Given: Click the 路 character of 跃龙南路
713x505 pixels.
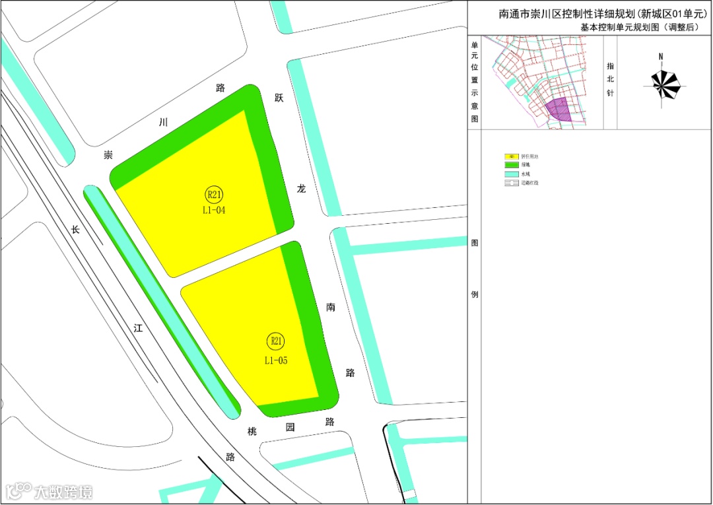Looking at the screenshot, I should point(350,373).
